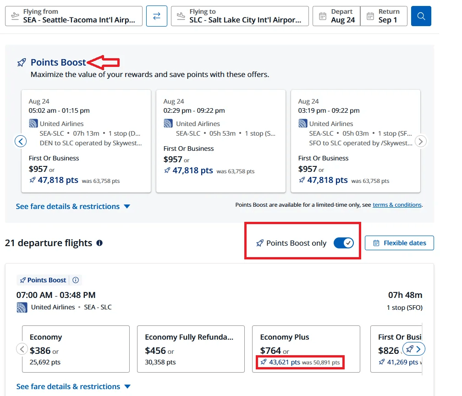Toggle the Points Boost only switch
Screen dimensions: 462x396
[x=343, y=243]
